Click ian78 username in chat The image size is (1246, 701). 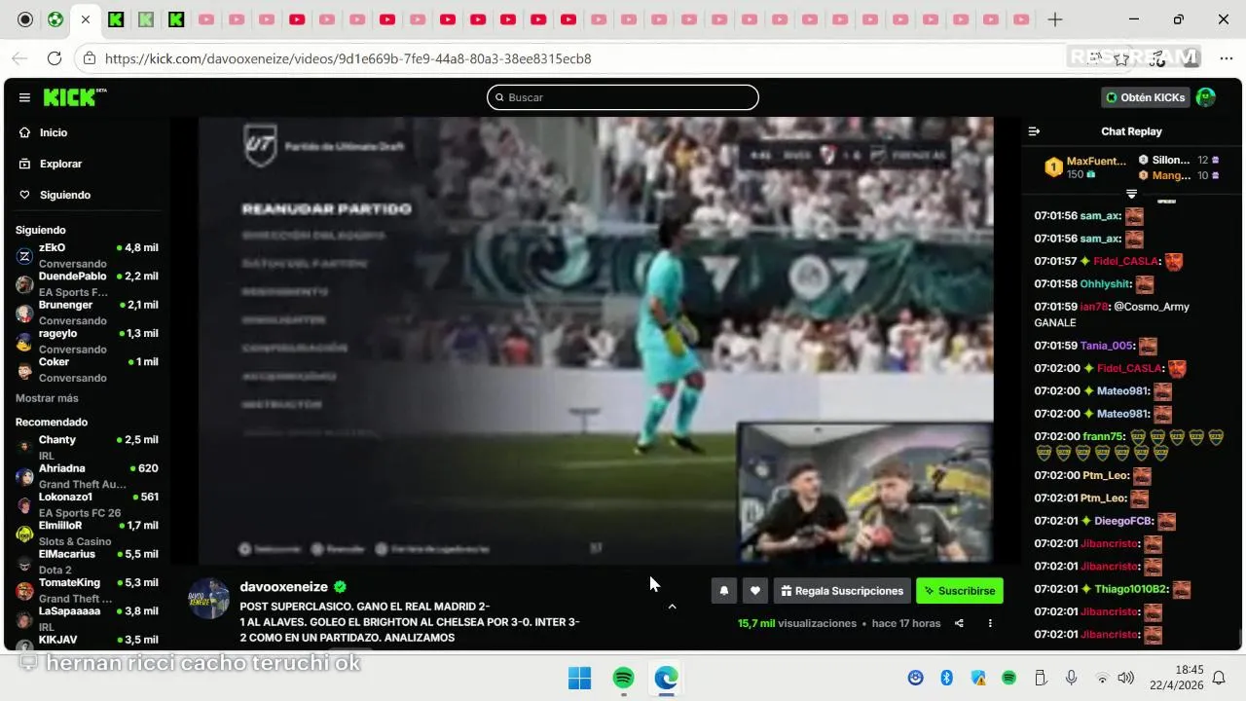1093,307
